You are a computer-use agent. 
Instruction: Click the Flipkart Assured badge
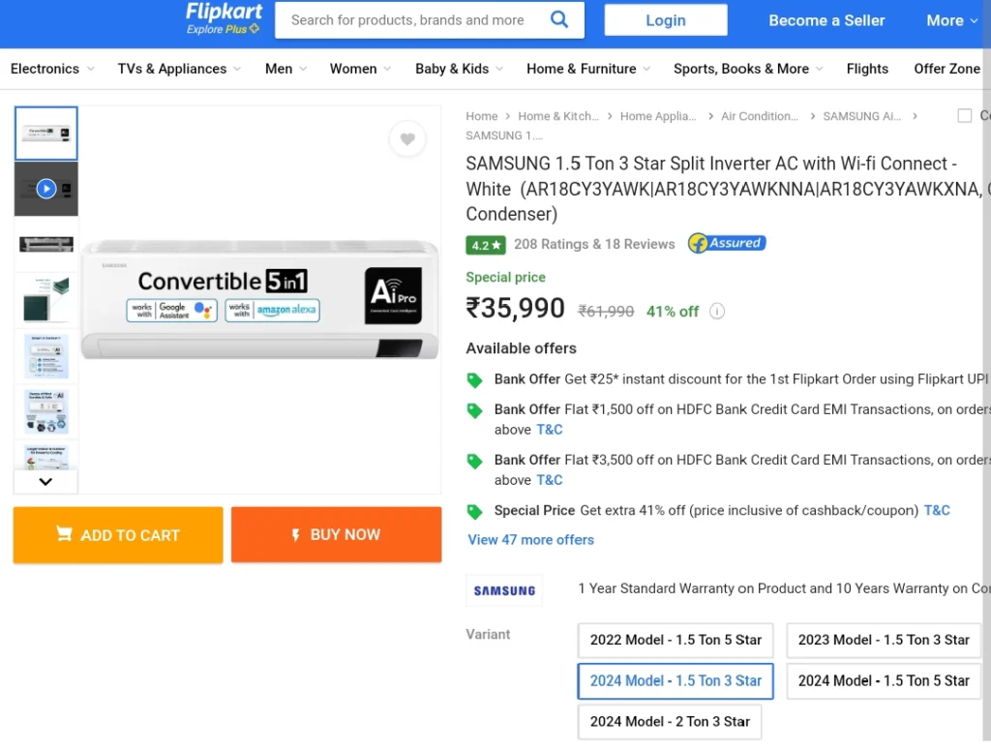(727, 243)
